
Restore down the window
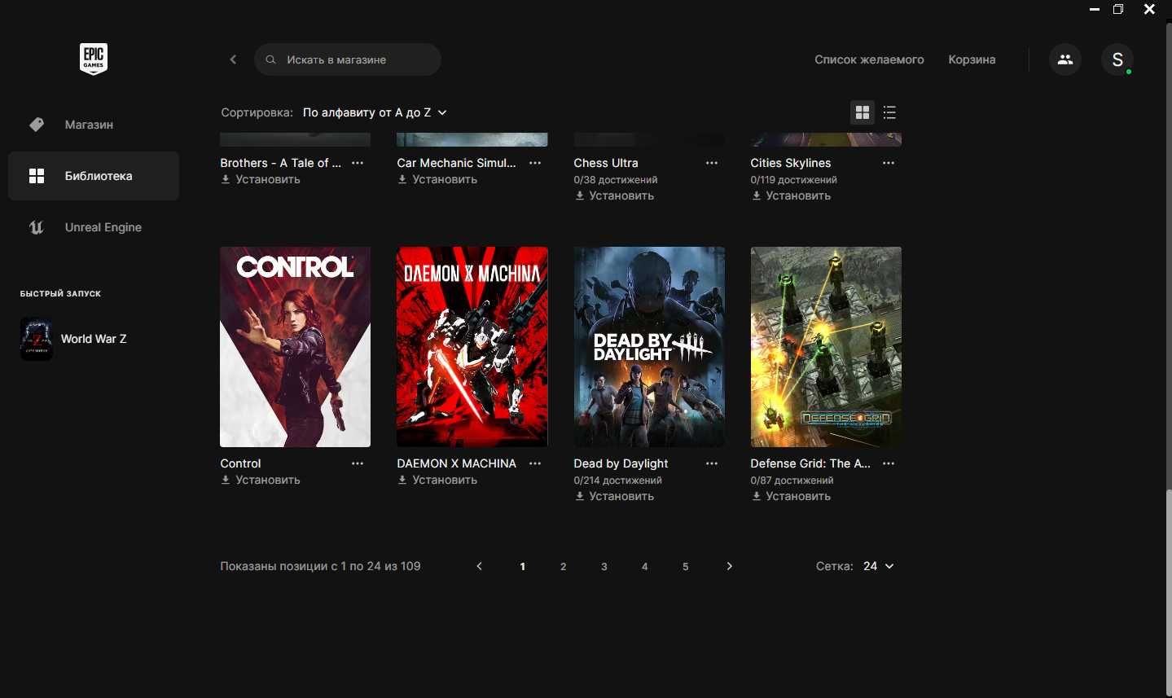pos(1118,10)
